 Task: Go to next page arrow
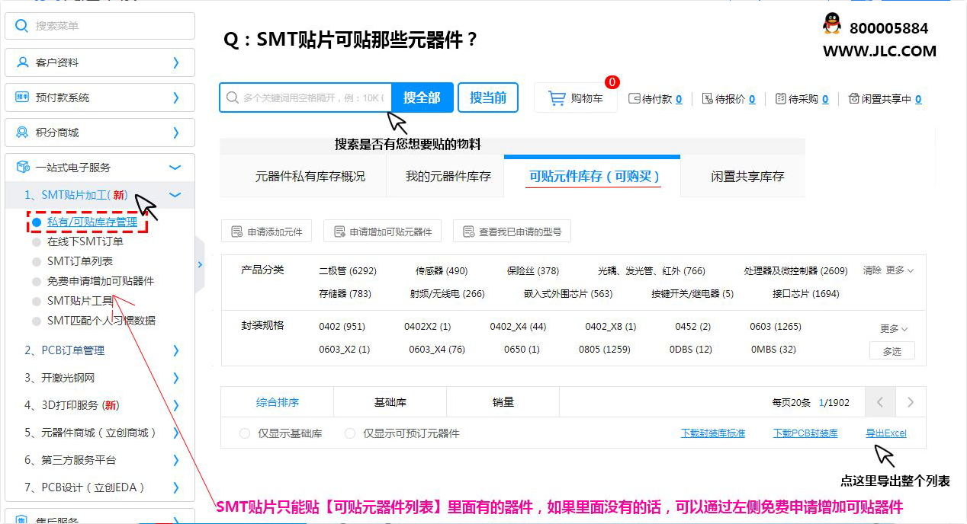pyautogui.click(x=910, y=402)
